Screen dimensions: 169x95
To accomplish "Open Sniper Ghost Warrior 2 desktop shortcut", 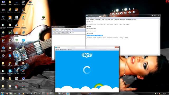I will click(x=17, y=80).
